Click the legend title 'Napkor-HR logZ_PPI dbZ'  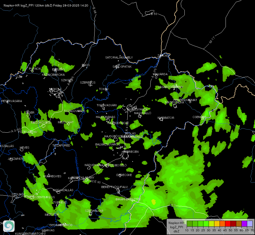pyautogui.click(x=176, y=227)
